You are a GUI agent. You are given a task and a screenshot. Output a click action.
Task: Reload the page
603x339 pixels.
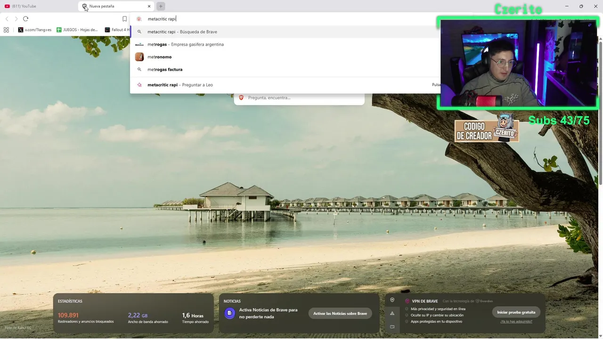pyautogui.click(x=25, y=19)
